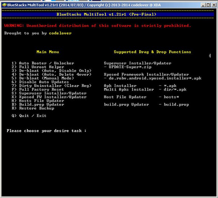Select '4) De-bloat (Auto, Delete 4ever)' line

(52, 75)
